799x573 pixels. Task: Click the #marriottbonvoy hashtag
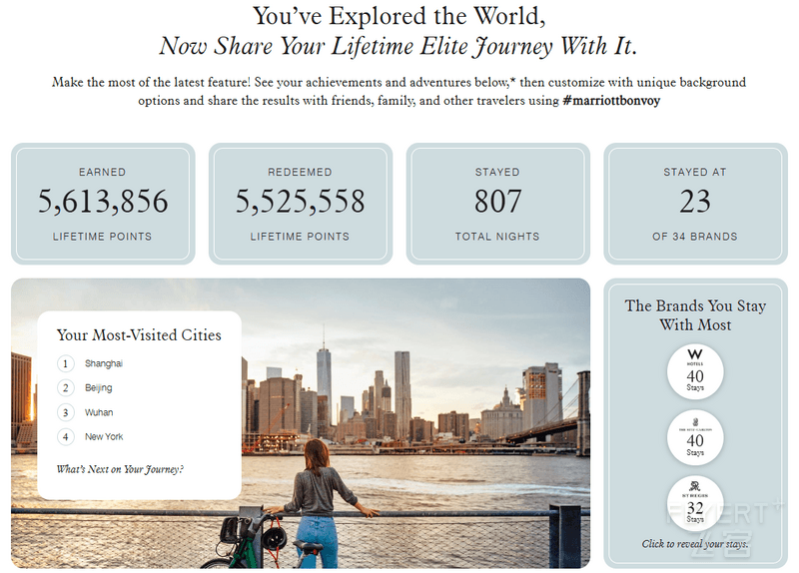coord(611,101)
